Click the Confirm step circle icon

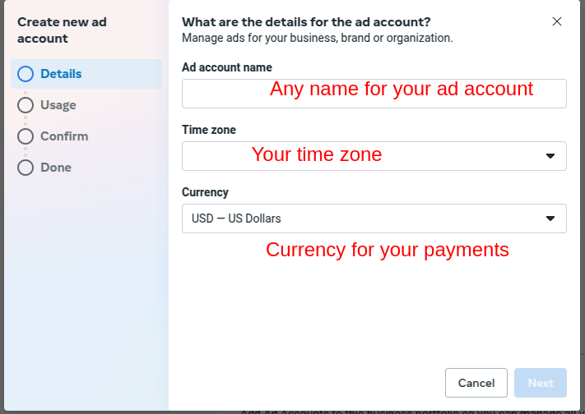click(x=26, y=136)
